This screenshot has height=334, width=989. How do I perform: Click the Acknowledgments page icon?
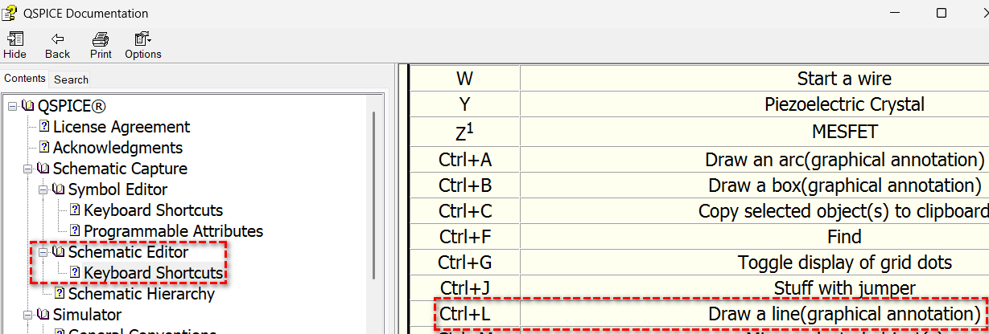point(44,148)
